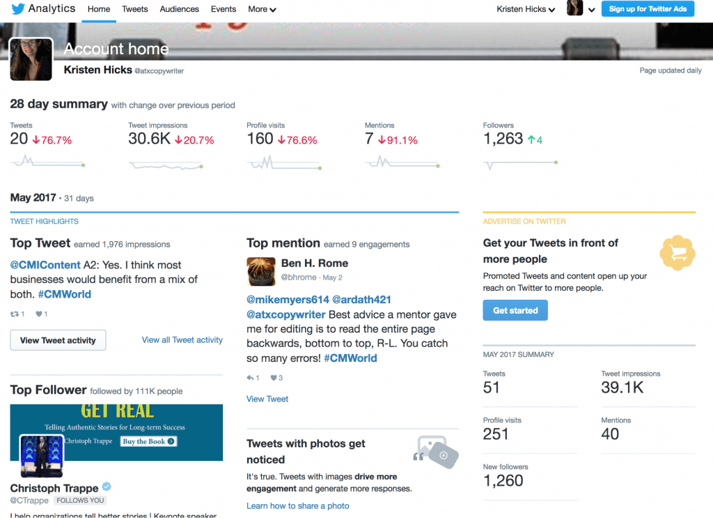Click reply icon on Top mention
This screenshot has width=713, height=518.
coord(250,378)
